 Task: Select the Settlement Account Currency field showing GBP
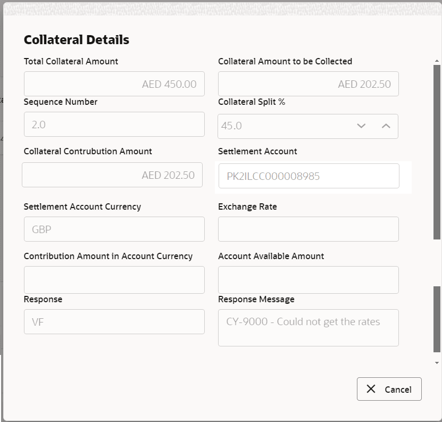point(114,229)
